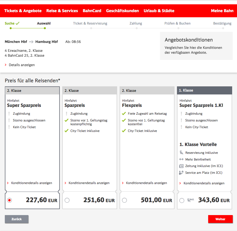
Task: Click the grey Zurück button
Action: (16, 219)
